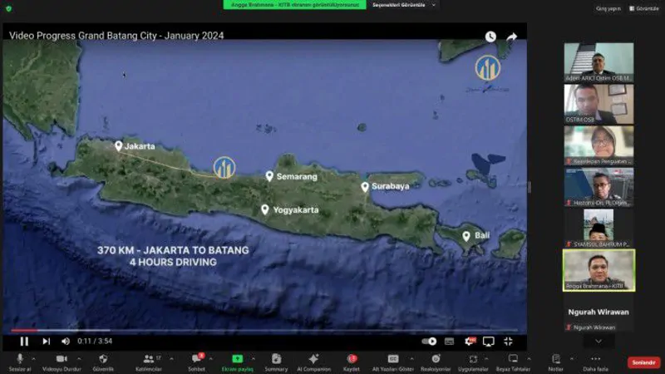
Task: Open the Reaksiyonlar reactions menu
Action: click(436, 362)
